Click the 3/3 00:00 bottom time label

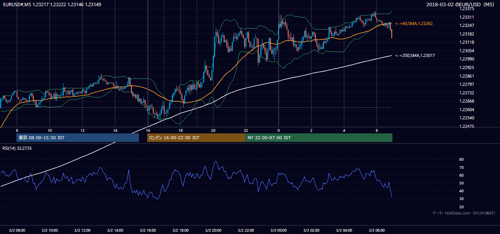(278, 230)
